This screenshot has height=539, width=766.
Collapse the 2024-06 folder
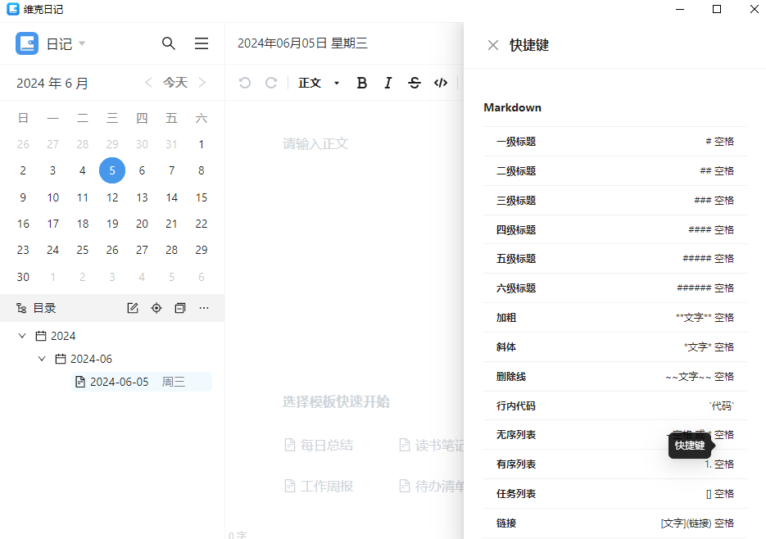pyautogui.click(x=42, y=358)
